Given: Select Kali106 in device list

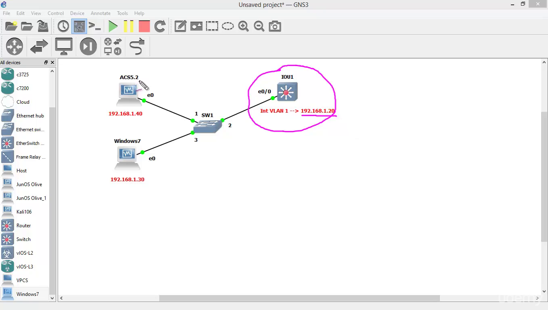Looking at the screenshot, I should pos(25,212).
